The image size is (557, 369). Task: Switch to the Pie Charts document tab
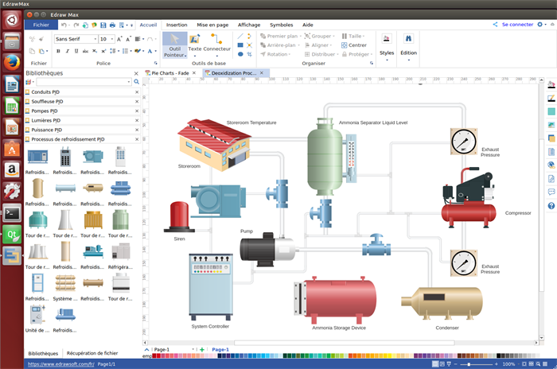170,72
